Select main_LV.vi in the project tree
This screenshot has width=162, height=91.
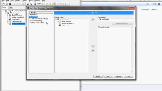tap(16, 19)
